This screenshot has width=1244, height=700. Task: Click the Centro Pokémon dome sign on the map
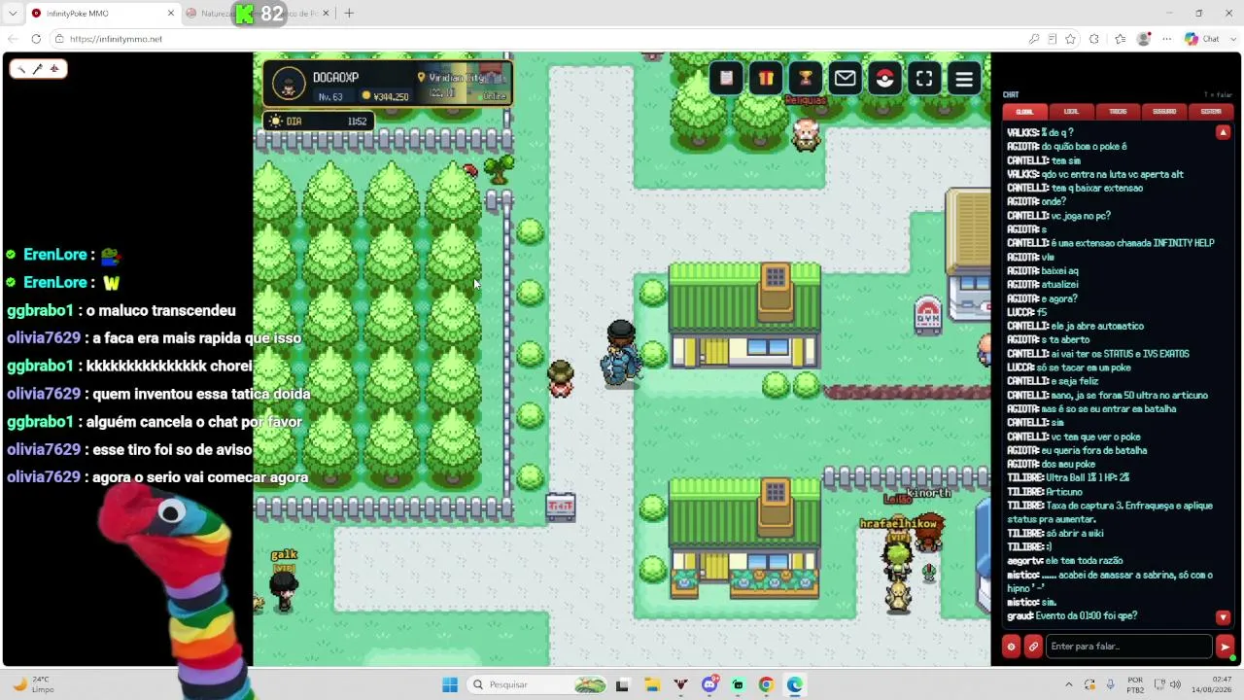point(927,315)
